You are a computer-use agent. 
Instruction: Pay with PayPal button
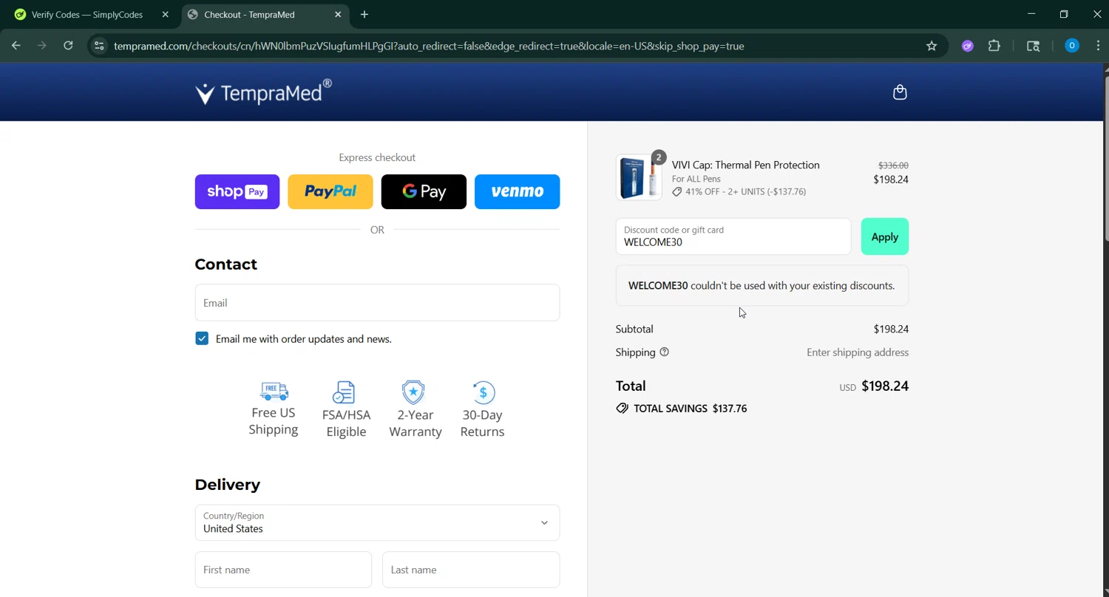click(x=330, y=192)
